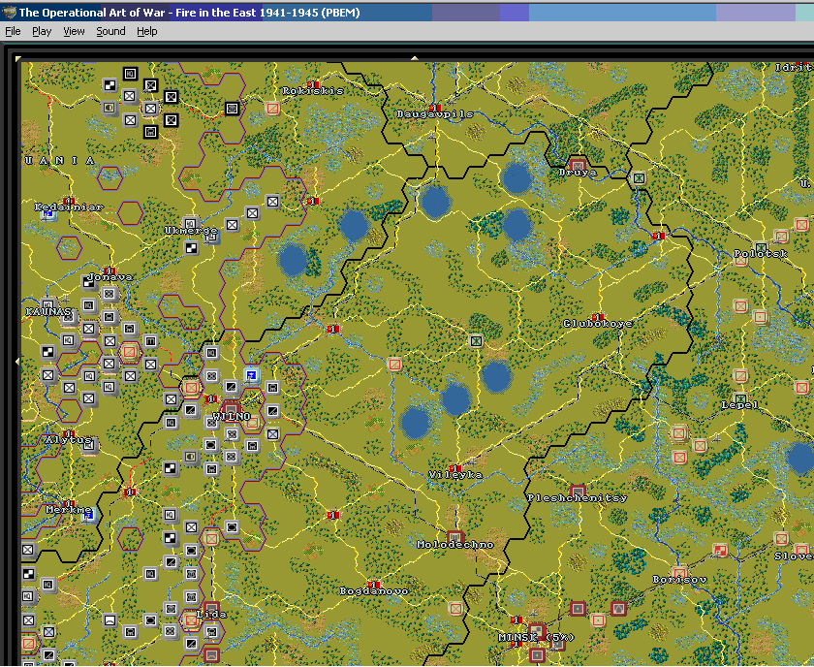The width and height of the screenshot is (814, 667).
Task: Select the unit on Minsk city
Action: (537, 632)
